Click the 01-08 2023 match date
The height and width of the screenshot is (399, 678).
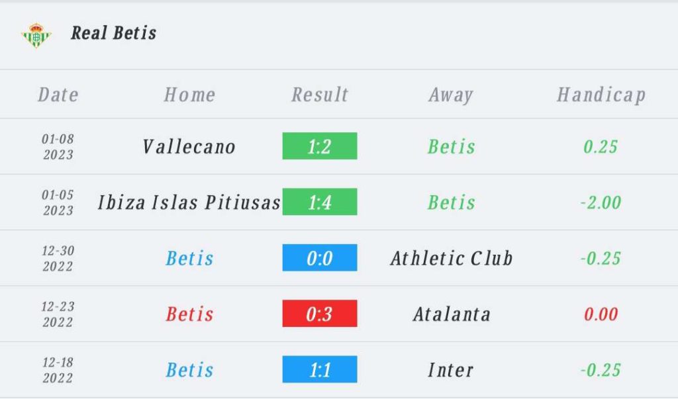[x=58, y=146]
